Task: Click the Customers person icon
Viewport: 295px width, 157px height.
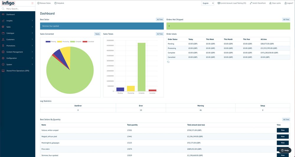Action: tap(3, 39)
